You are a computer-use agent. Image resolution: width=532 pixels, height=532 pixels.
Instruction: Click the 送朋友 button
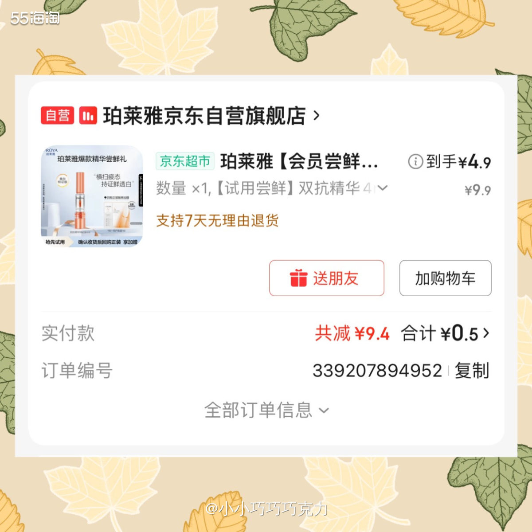(x=327, y=278)
